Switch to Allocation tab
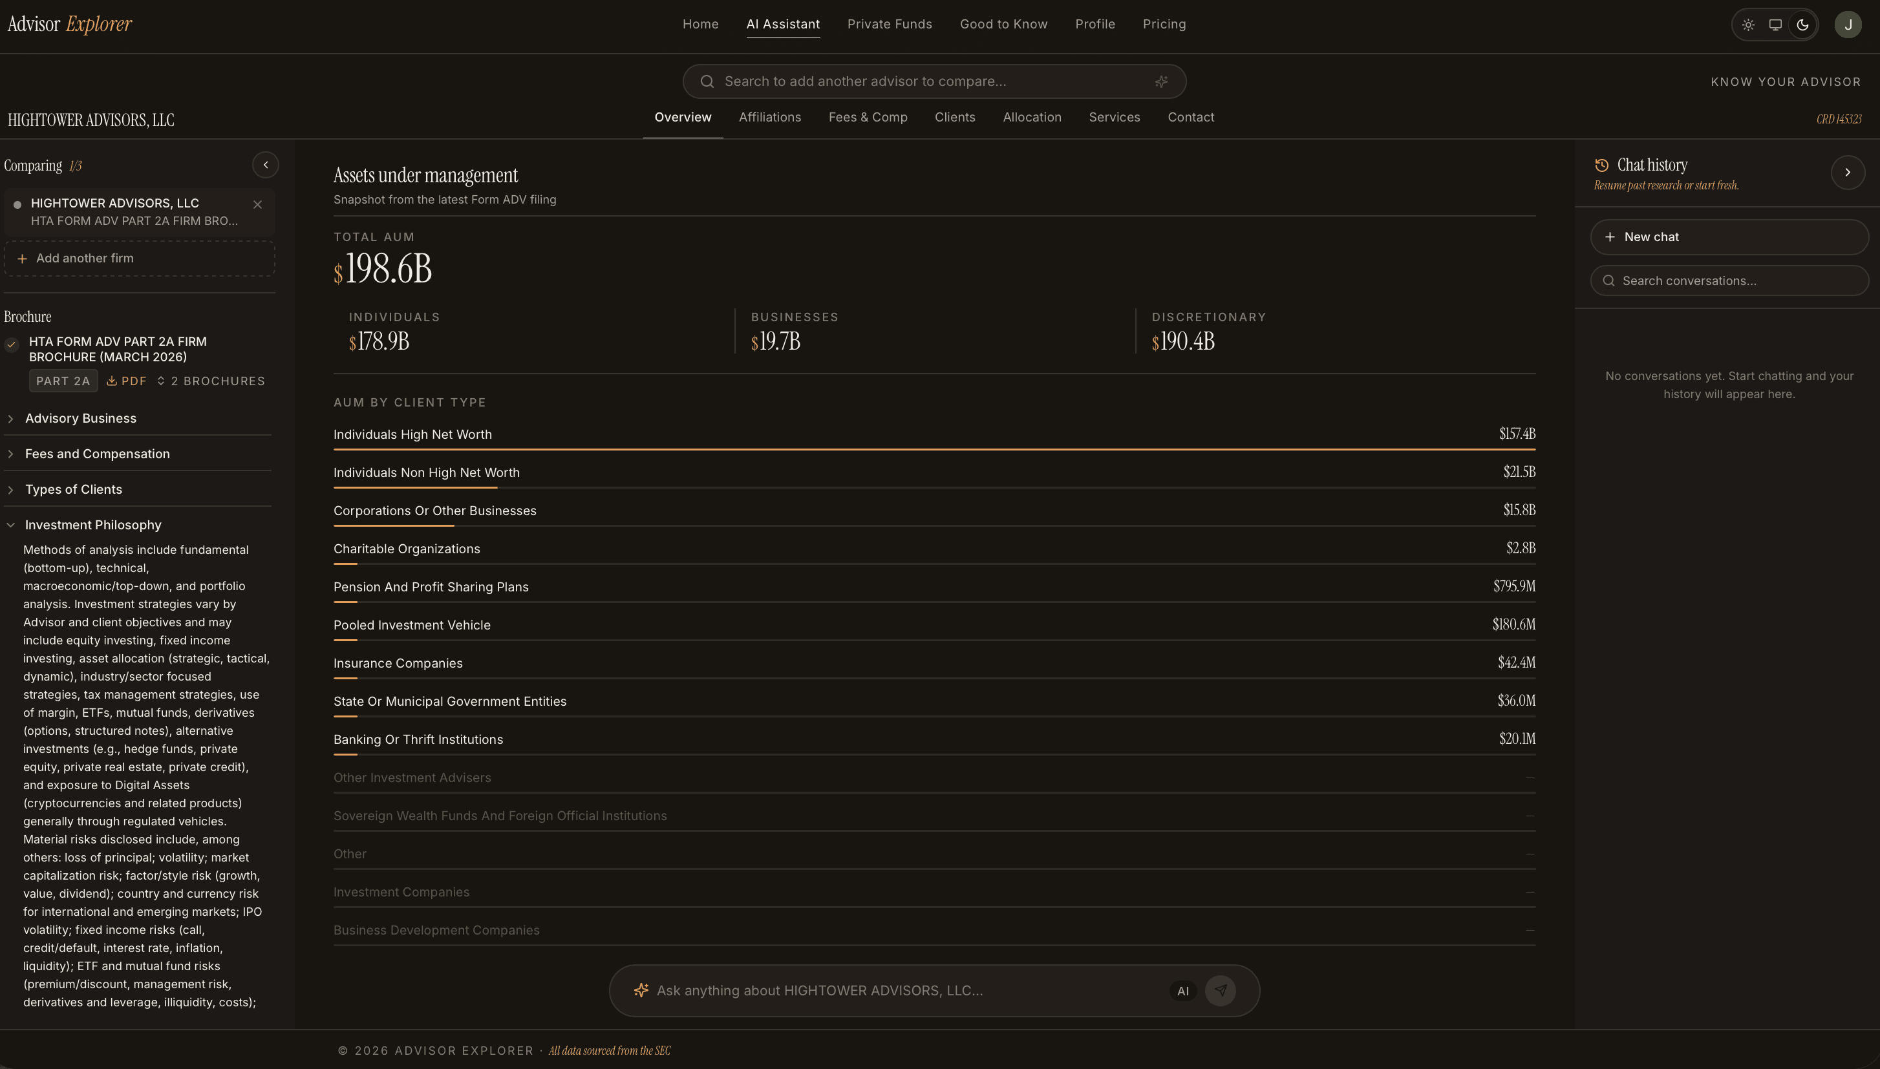This screenshot has width=1880, height=1069. (1032, 118)
